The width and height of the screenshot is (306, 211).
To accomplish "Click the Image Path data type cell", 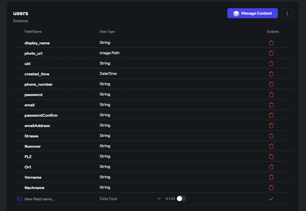I will pyautogui.click(x=110, y=53).
